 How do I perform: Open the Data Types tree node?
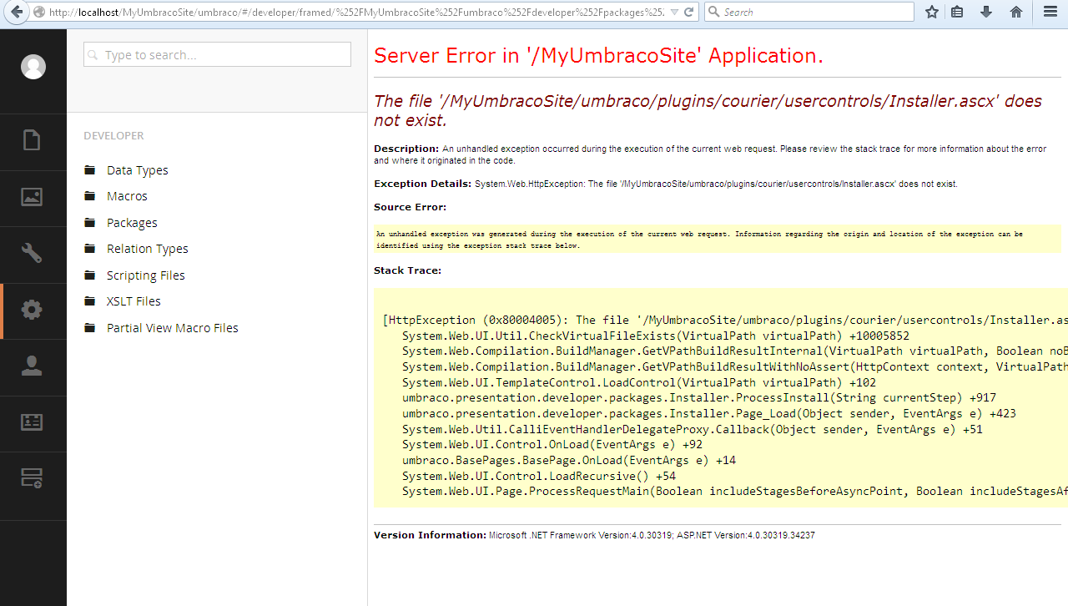pos(137,170)
